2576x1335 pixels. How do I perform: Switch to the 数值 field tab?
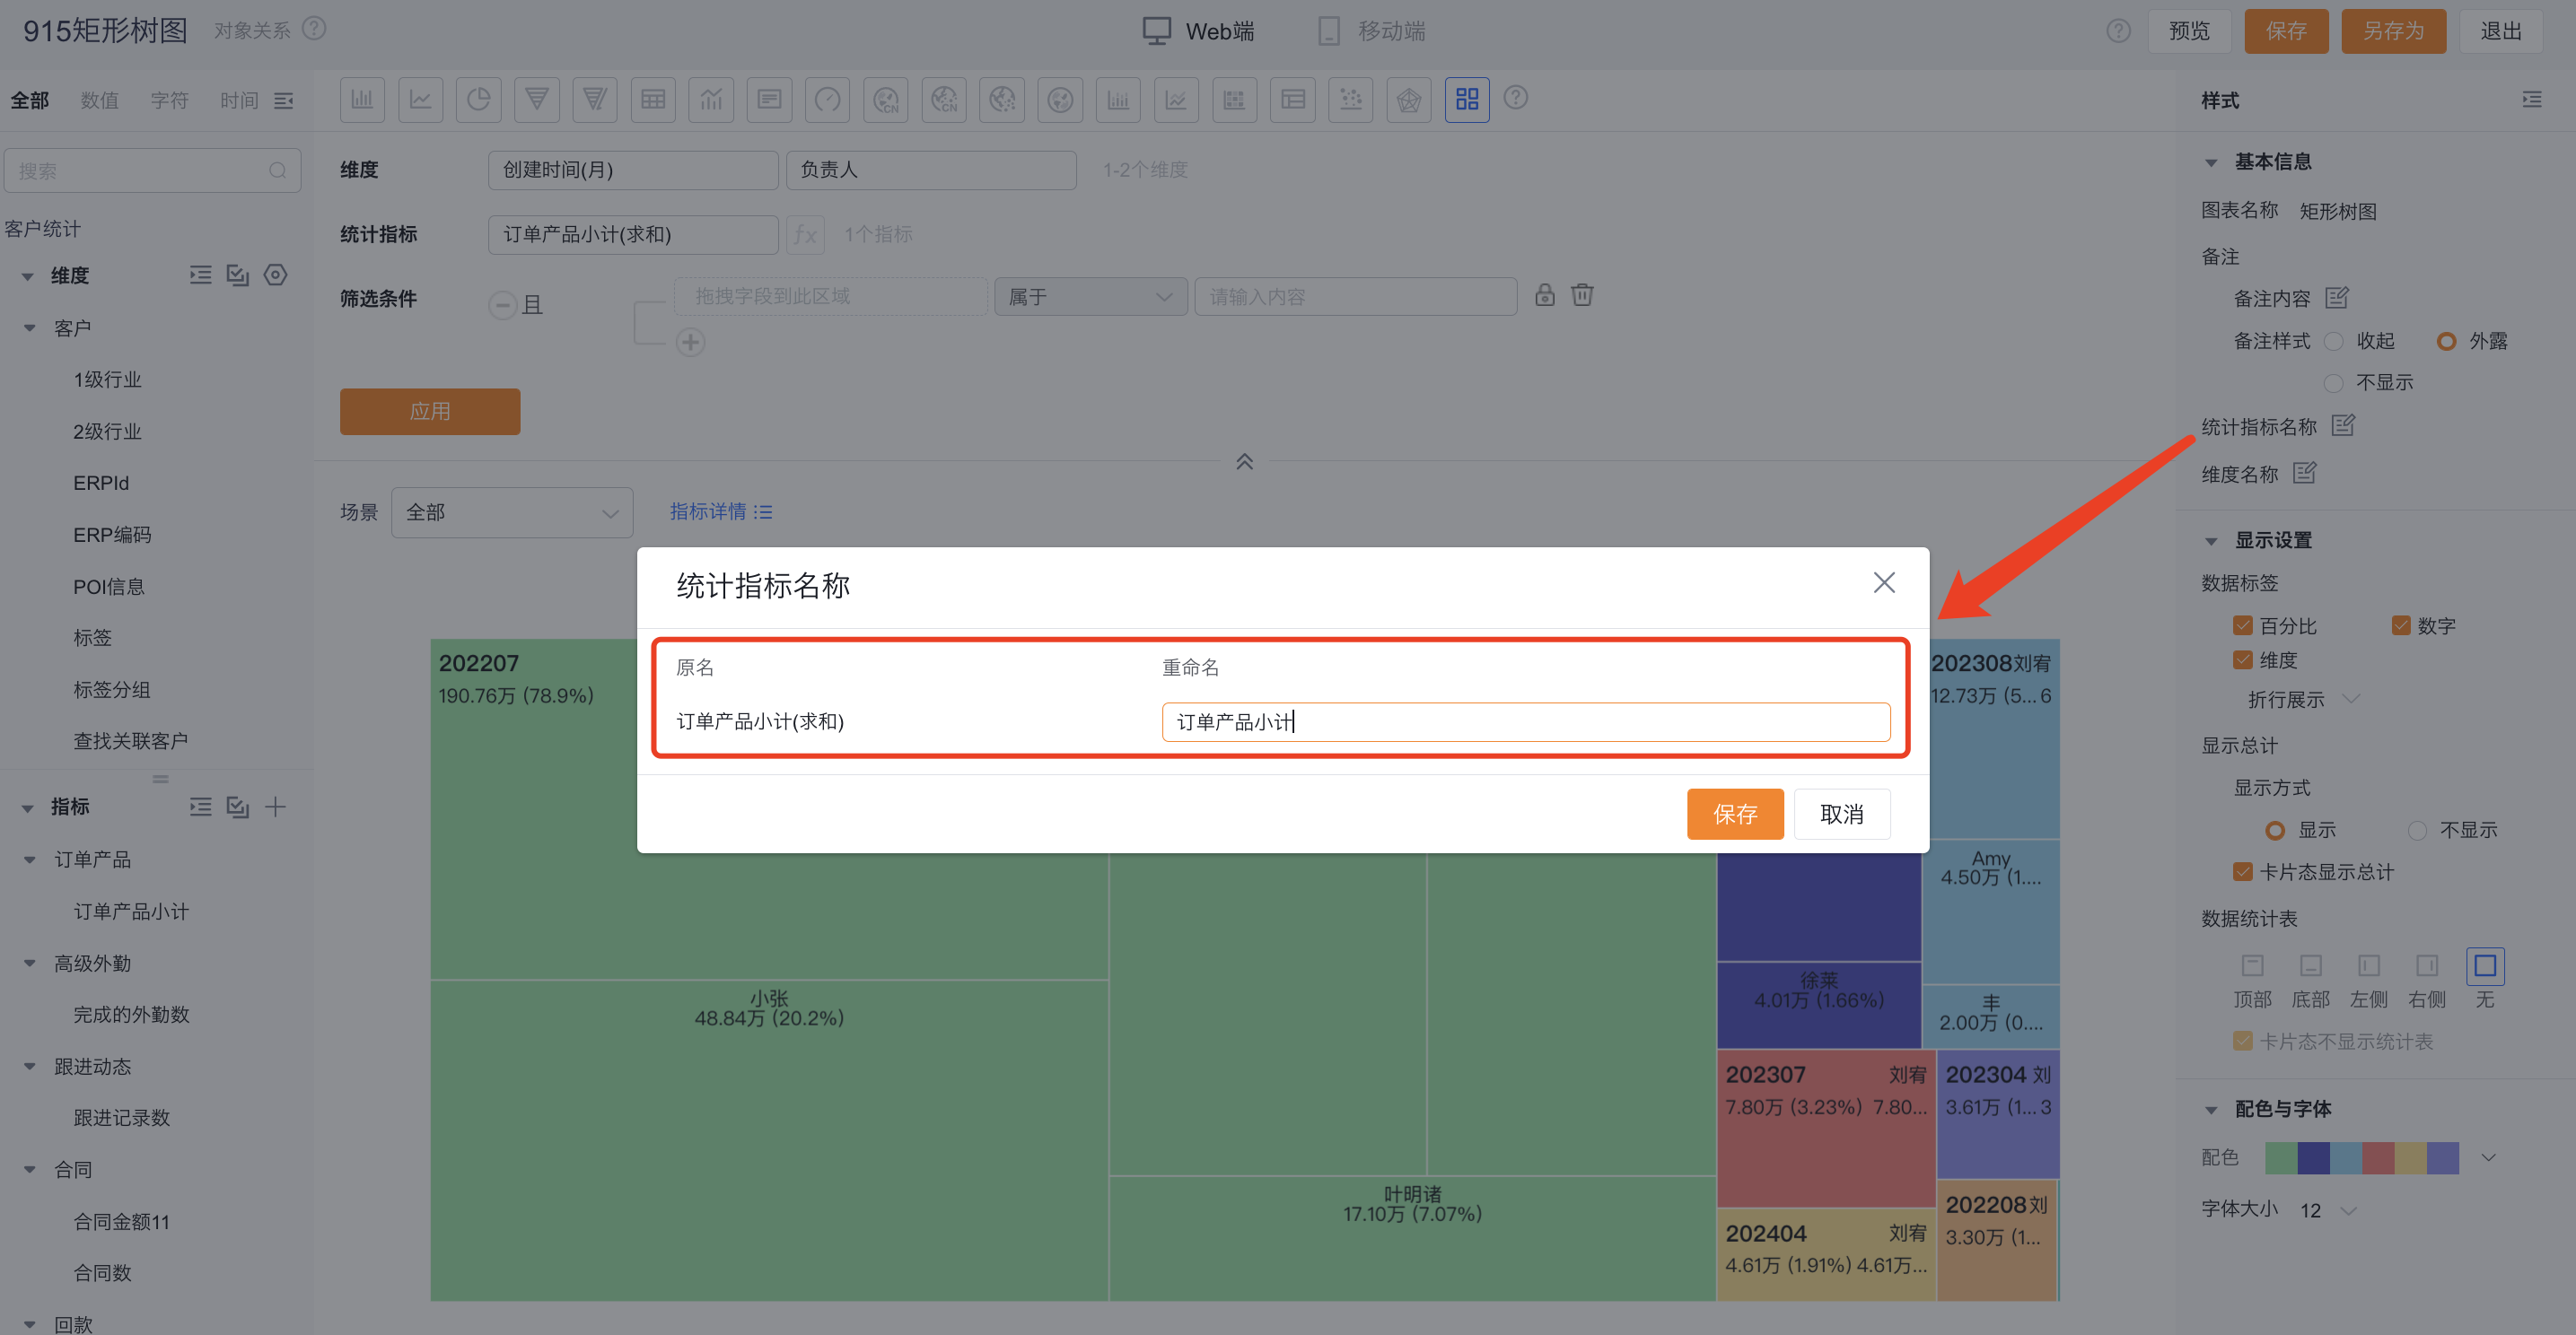click(x=99, y=100)
